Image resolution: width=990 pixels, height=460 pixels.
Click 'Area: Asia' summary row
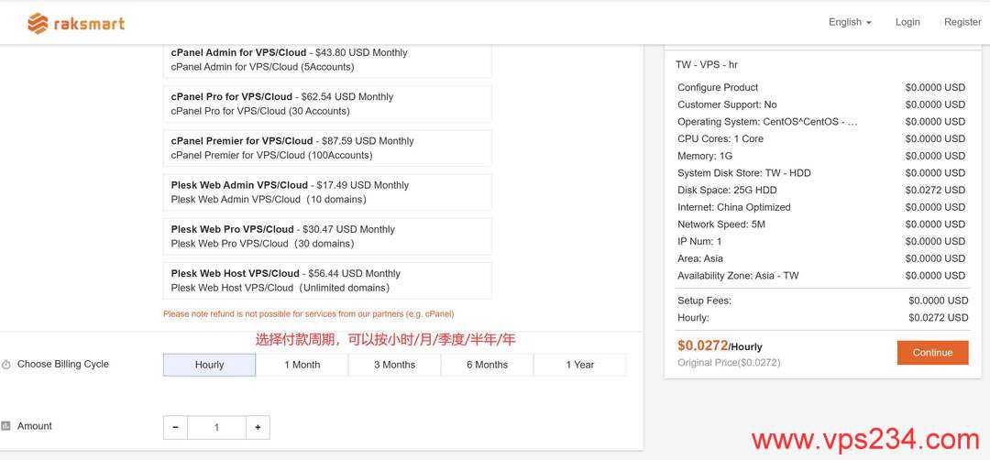(821, 258)
